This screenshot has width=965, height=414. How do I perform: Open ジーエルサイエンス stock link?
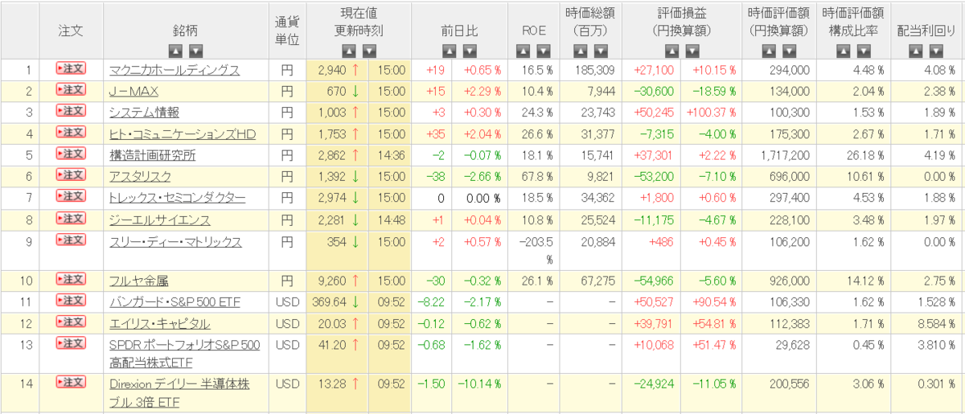(160, 220)
